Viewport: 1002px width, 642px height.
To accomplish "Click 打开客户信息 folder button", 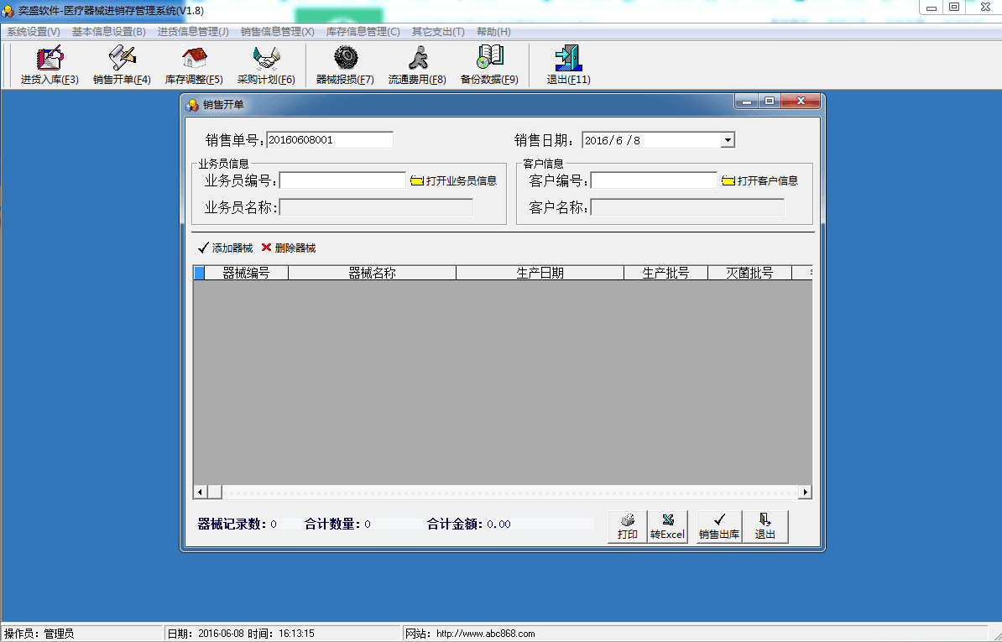I will click(x=759, y=180).
